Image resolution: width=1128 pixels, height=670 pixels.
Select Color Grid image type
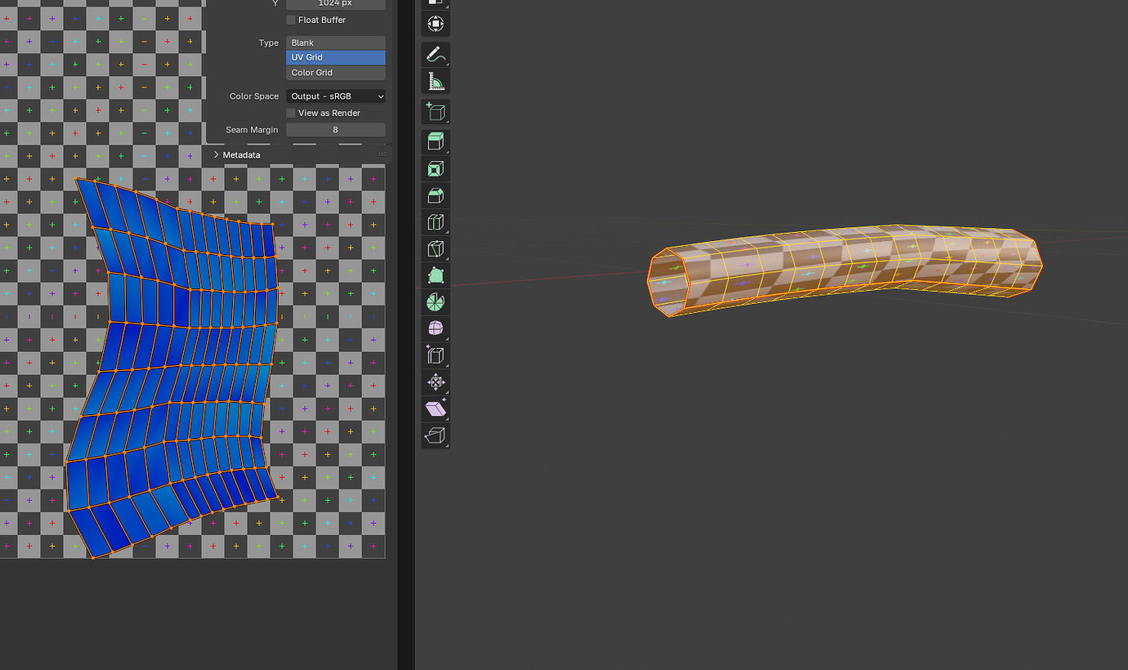(335, 73)
